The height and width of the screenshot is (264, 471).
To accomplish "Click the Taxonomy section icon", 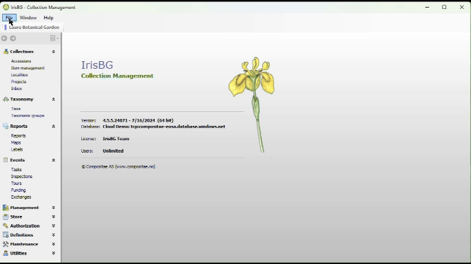I will [x=6, y=99].
